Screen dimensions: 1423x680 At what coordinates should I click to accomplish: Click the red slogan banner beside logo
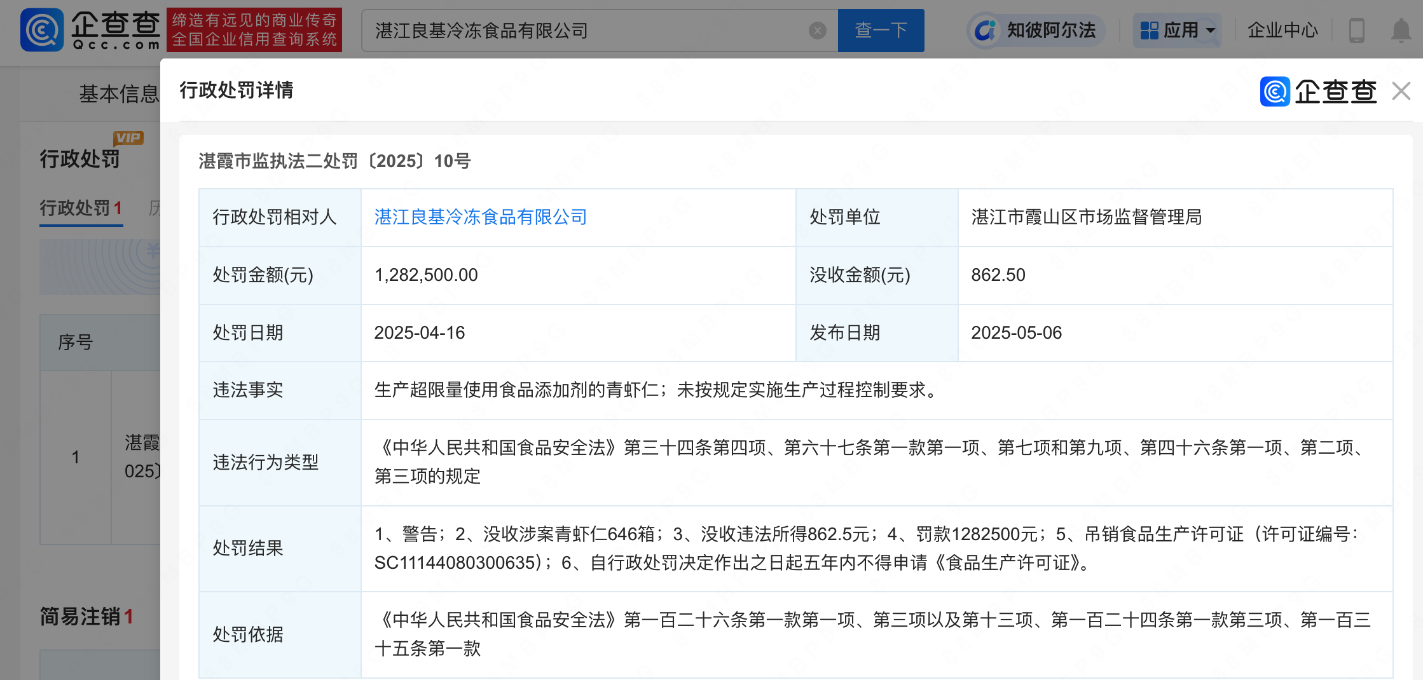(254, 30)
